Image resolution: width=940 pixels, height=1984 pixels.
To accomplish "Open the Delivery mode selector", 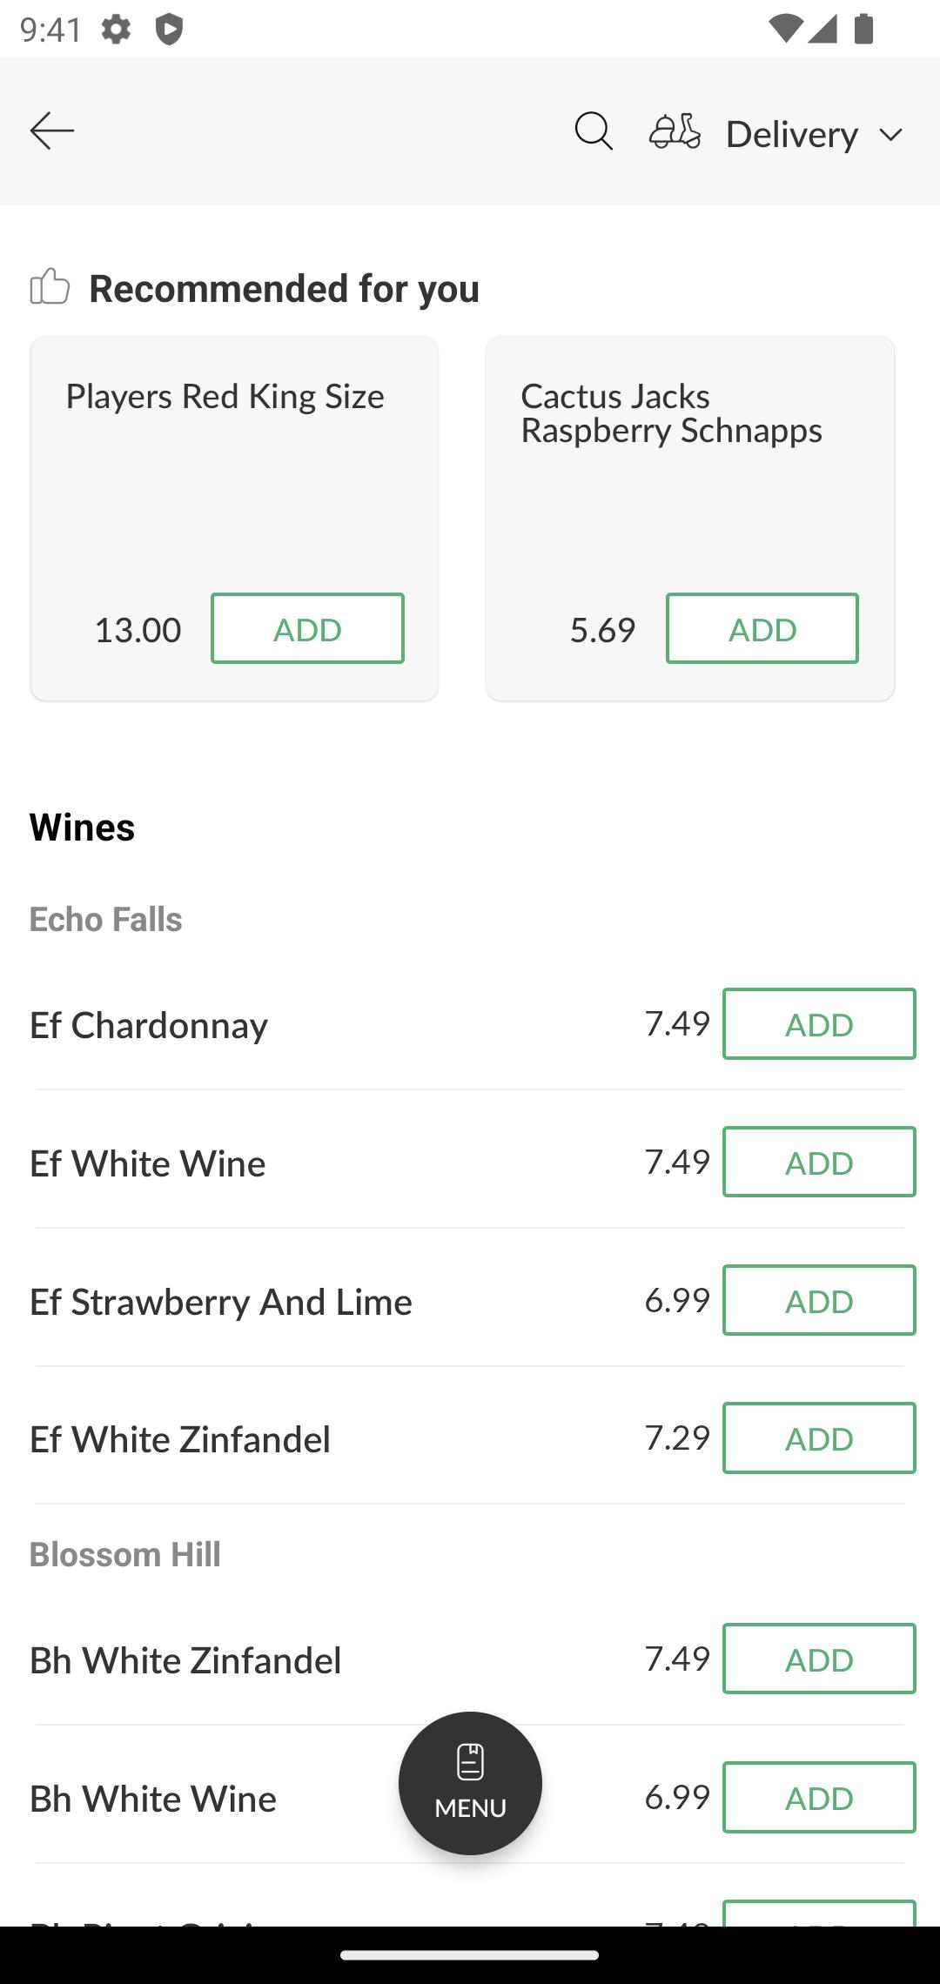I will click(x=776, y=133).
